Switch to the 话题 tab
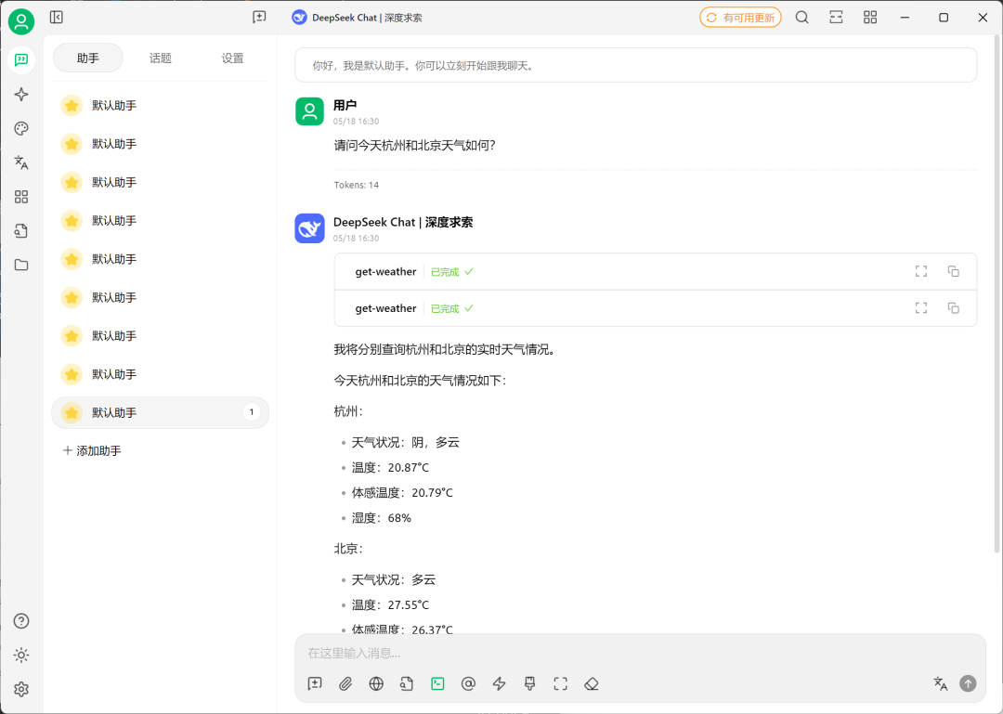Screen dimensions: 1003x714 click(161, 58)
